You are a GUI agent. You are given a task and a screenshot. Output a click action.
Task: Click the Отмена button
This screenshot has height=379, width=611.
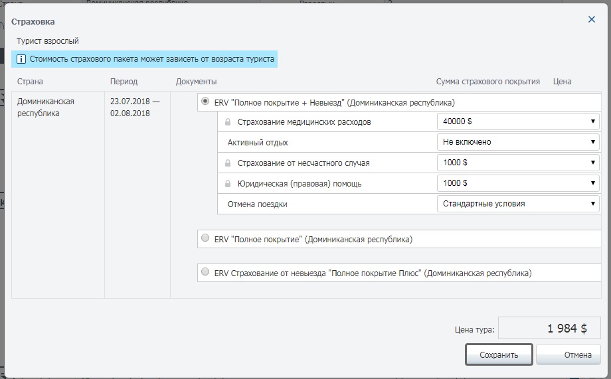(568, 355)
